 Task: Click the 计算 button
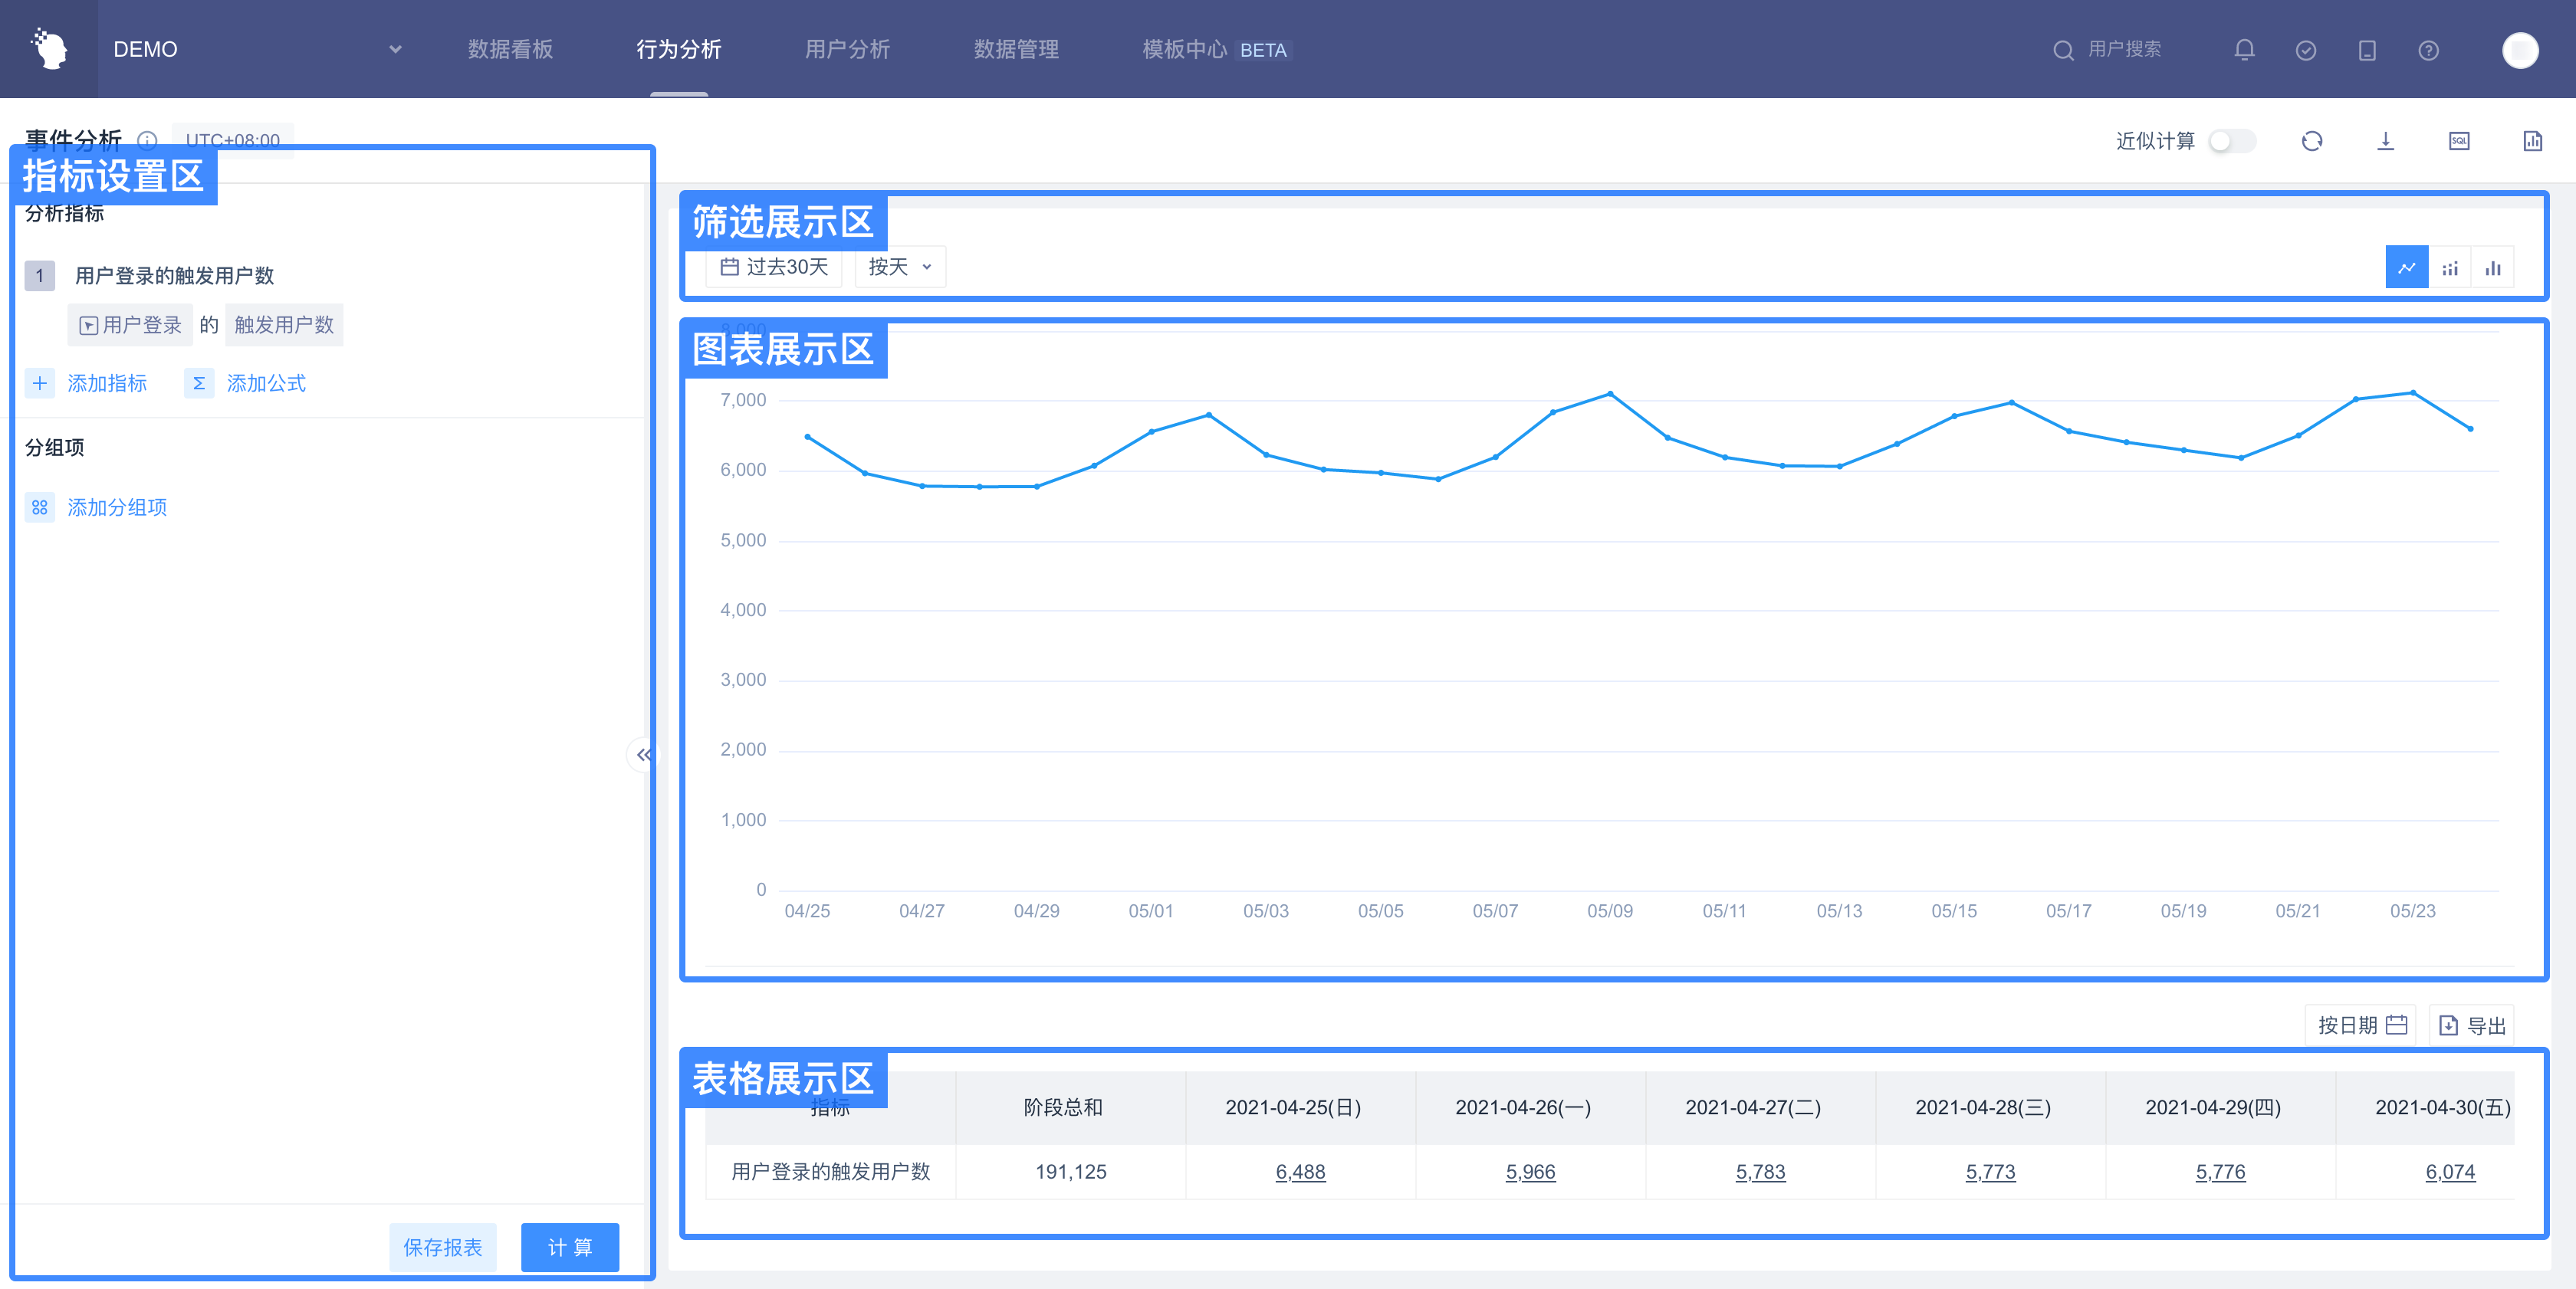569,1247
